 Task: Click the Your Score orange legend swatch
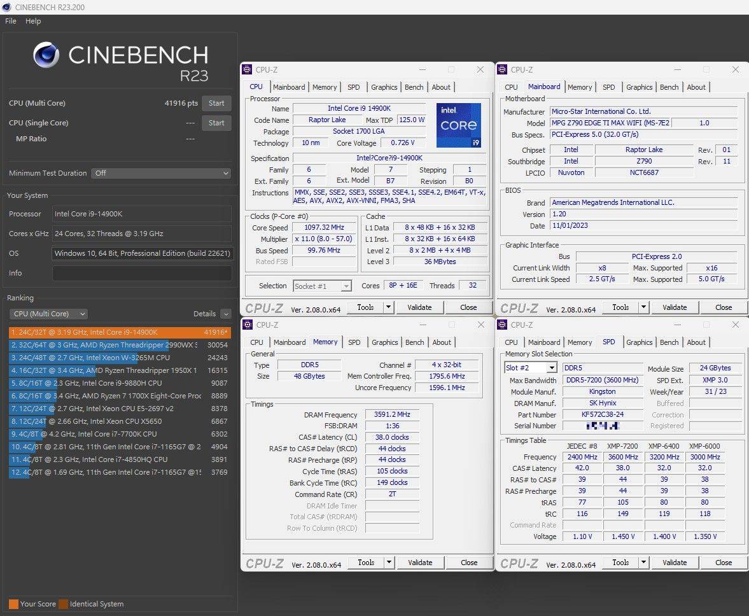click(13, 604)
